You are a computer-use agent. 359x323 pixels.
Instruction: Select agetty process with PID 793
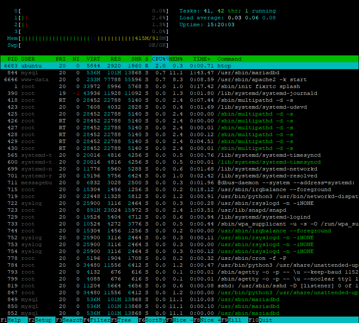click(x=179, y=272)
